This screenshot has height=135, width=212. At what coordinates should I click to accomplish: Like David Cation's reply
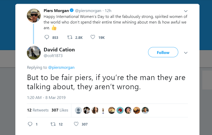(x=76, y=124)
